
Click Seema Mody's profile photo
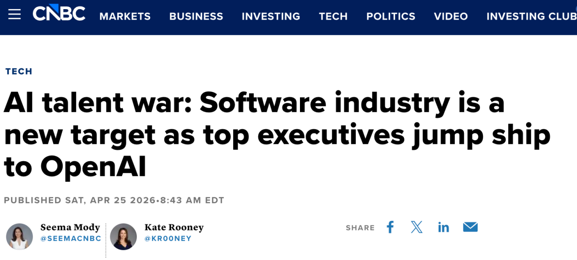[19, 237]
